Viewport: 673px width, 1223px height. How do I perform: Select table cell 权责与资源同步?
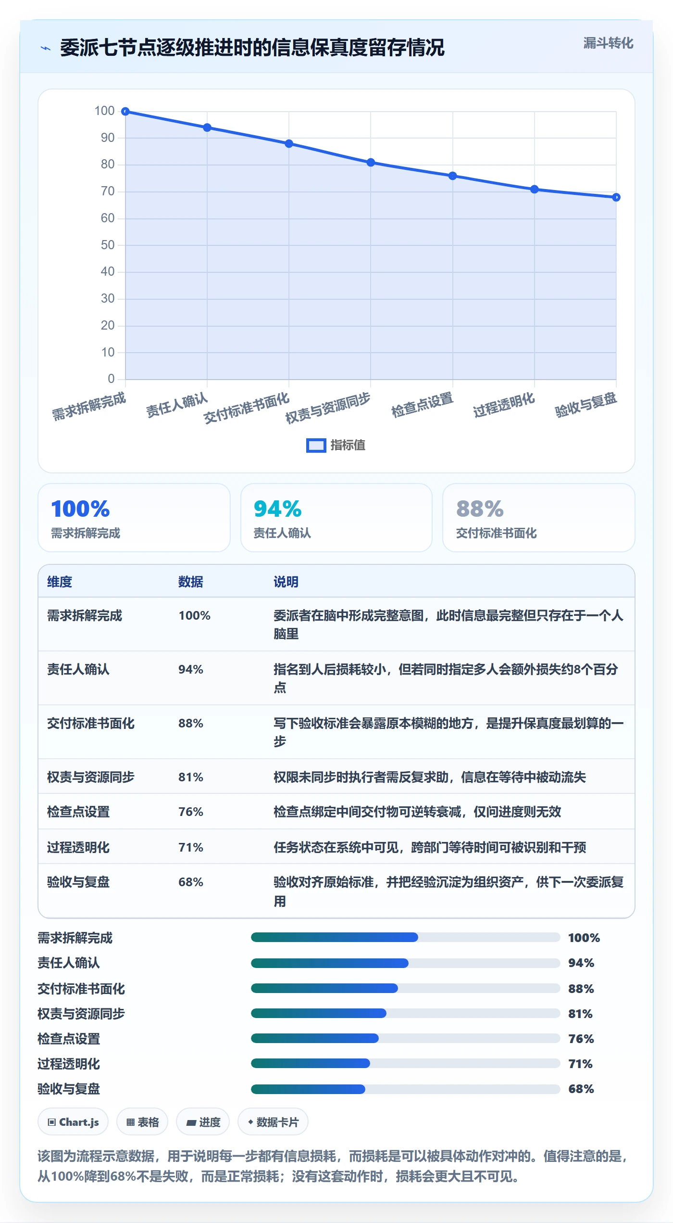point(91,777)
